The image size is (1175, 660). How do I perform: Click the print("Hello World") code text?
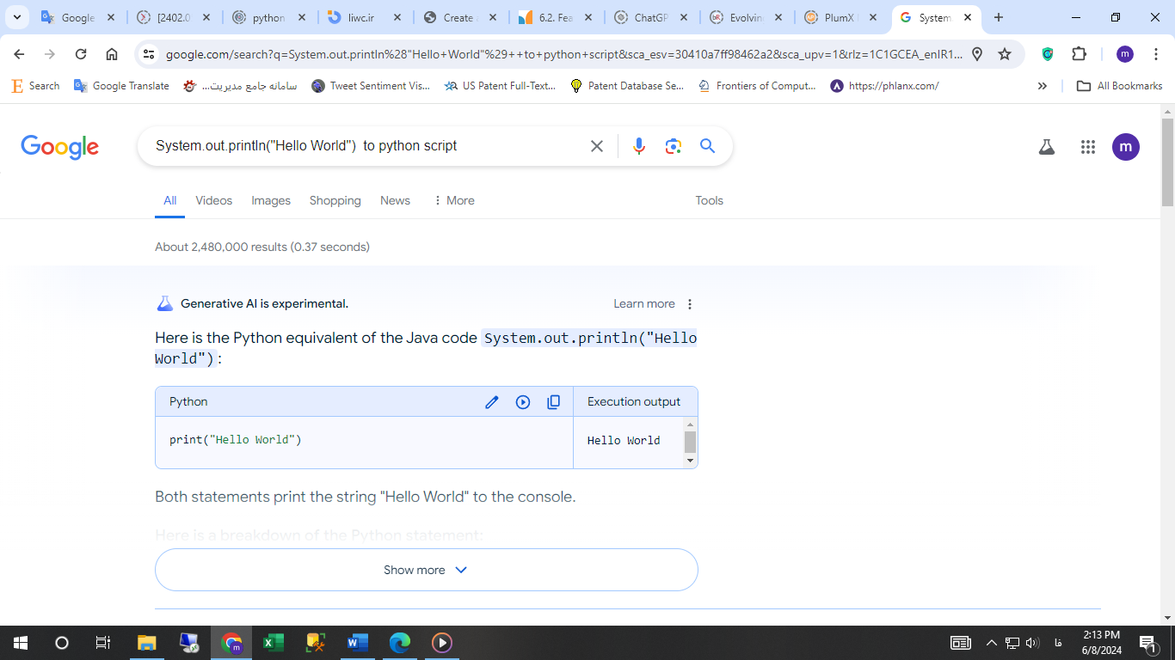click(x=236, y=440)
